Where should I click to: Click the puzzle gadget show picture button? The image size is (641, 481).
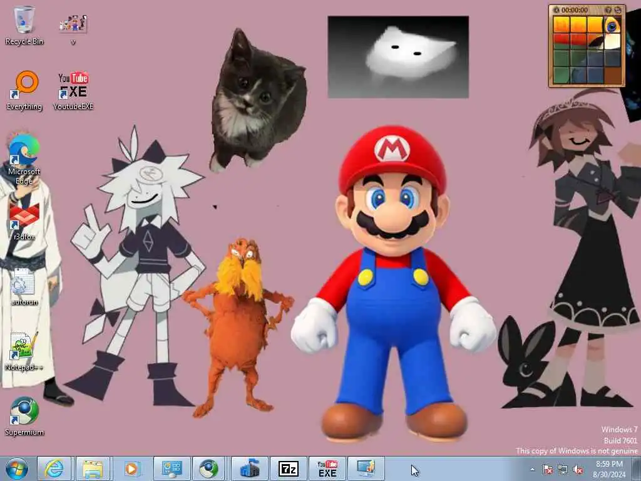click(x=608, y=10)
